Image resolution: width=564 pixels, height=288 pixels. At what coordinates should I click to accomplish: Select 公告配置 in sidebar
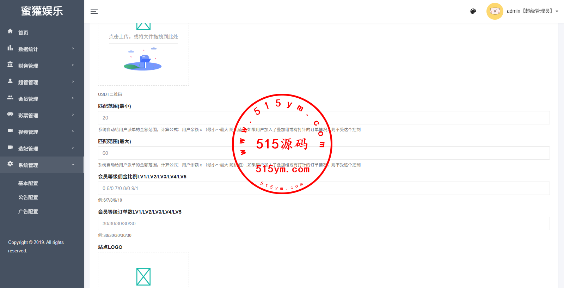pos(28,197)
